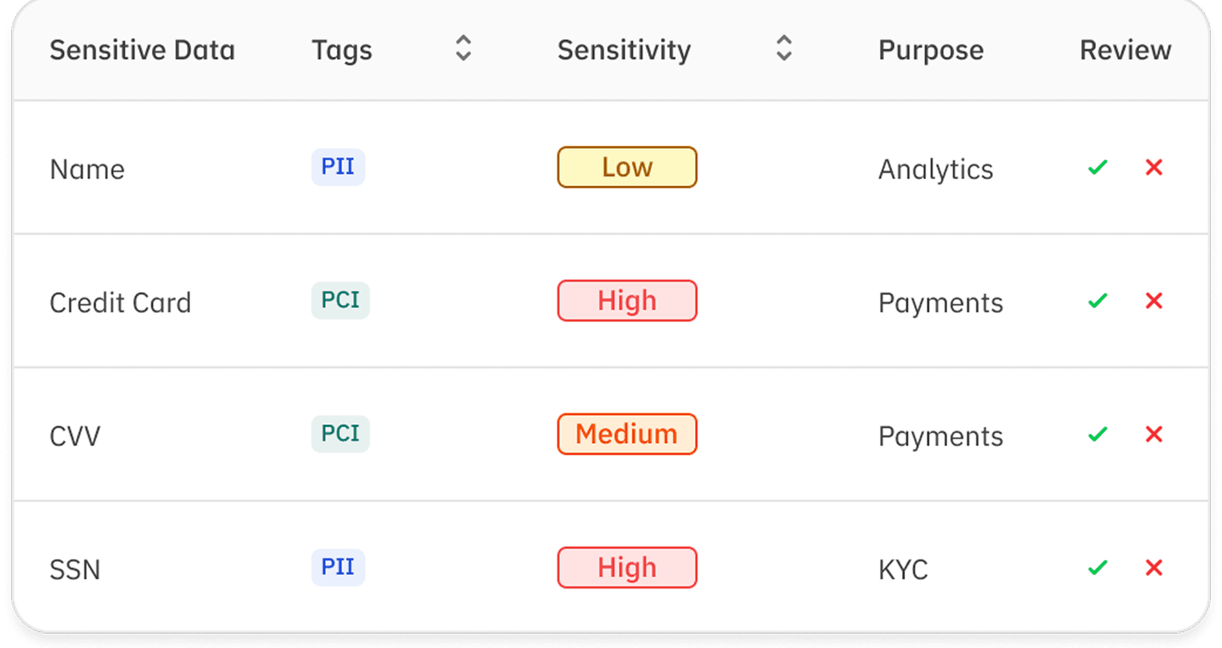1222x648 pixels.
Task: Click the High sensitivity badge for Credit Card
Action: click(x=627, y=301)
